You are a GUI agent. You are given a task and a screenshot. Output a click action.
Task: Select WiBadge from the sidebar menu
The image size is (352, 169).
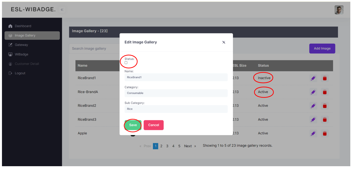tap(21, 54)
